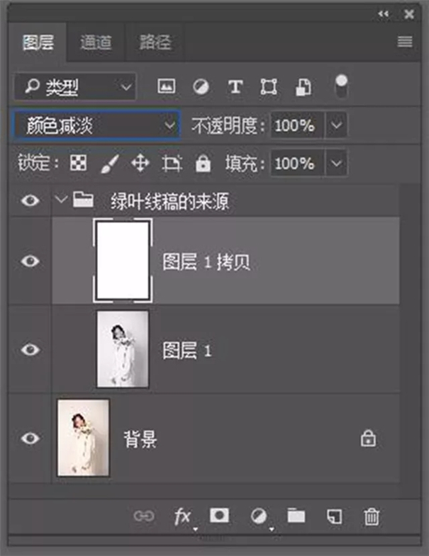Open the 类型 filter type dropdown

(x=75, y=86)
